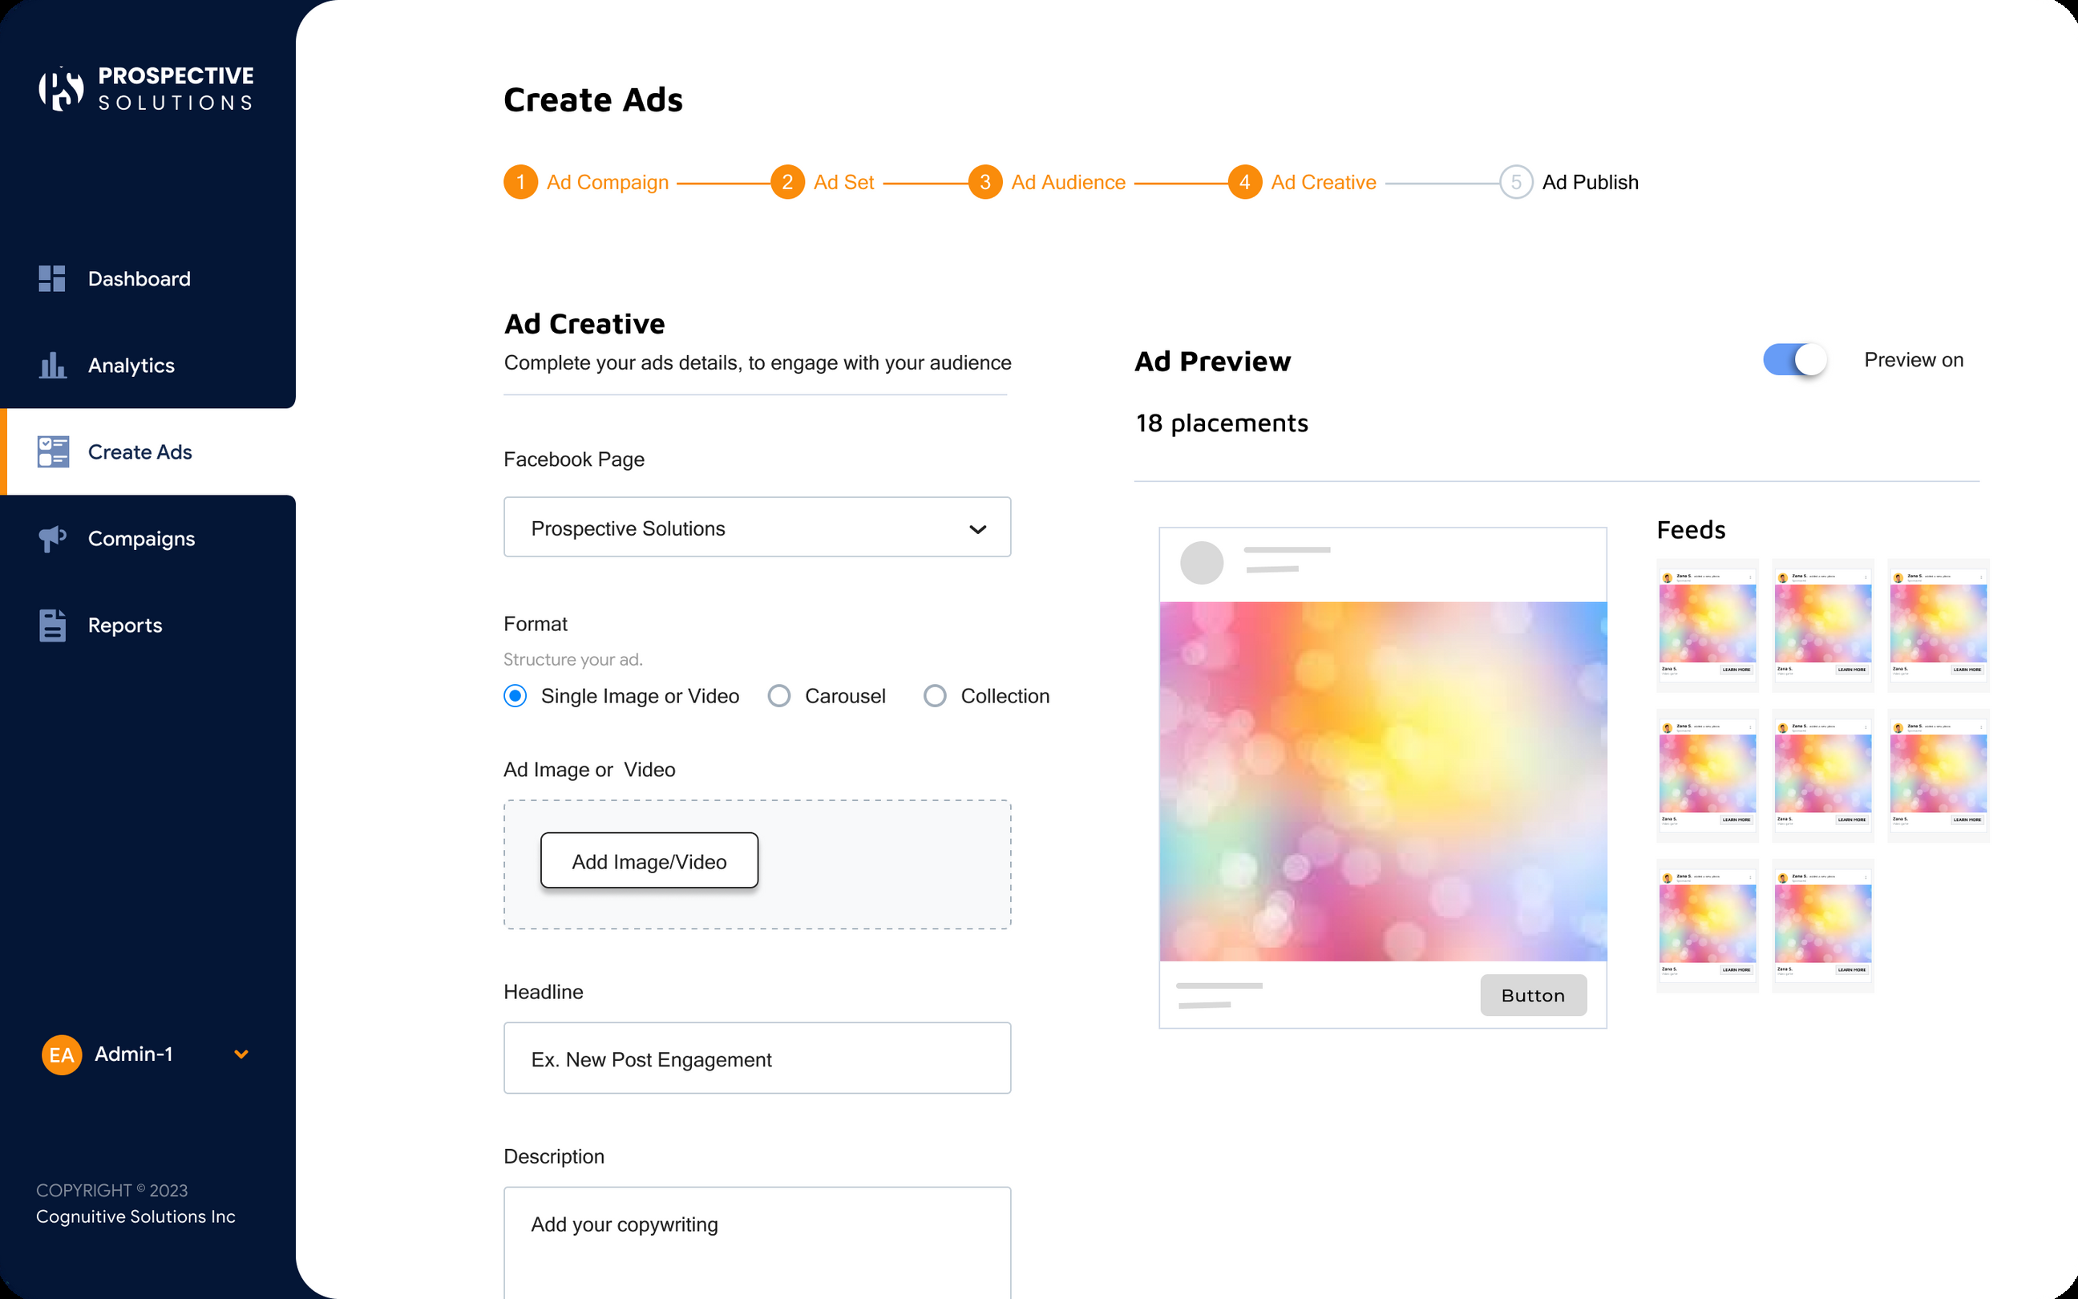The height and width of the screenshot is (1299, 2078).
Task: Click the Reports document icon
Action: coord(52,625)
